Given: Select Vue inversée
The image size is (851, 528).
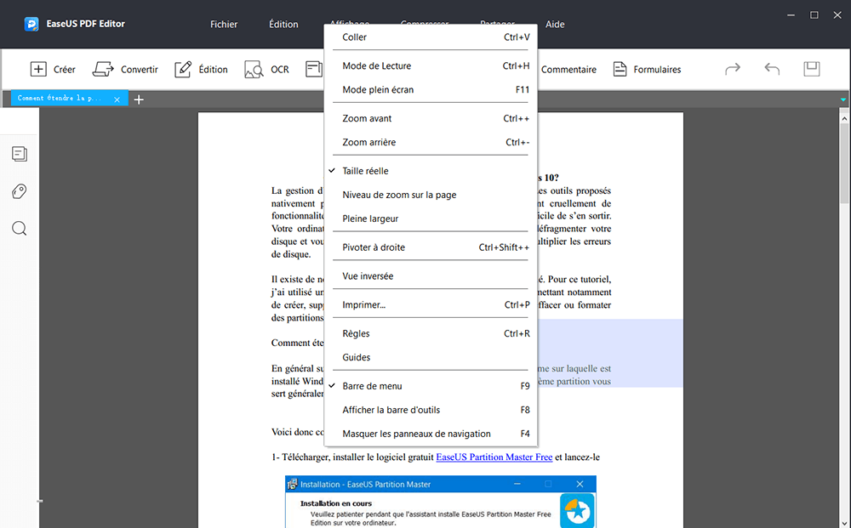Looking at the screenshot, I should point(431,276).
